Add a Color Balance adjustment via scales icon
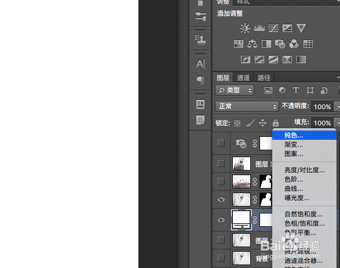Viewport: 340px width, 268px height. (252, 44)
